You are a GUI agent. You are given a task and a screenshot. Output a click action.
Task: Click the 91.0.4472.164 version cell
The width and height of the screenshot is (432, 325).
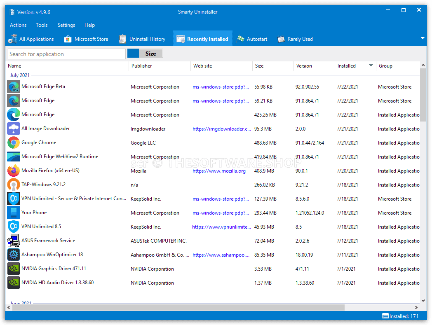click(310, 143)
